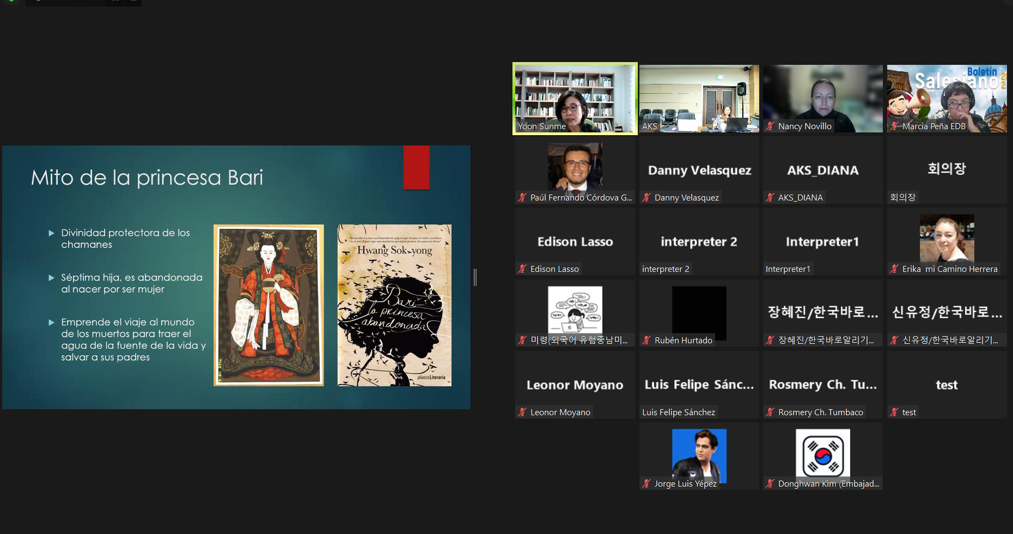This screenshot has height=534, width=1013.
Task: Click slide title 'Mito de la princesa Bari'
Action: click(x=147, y=178)
